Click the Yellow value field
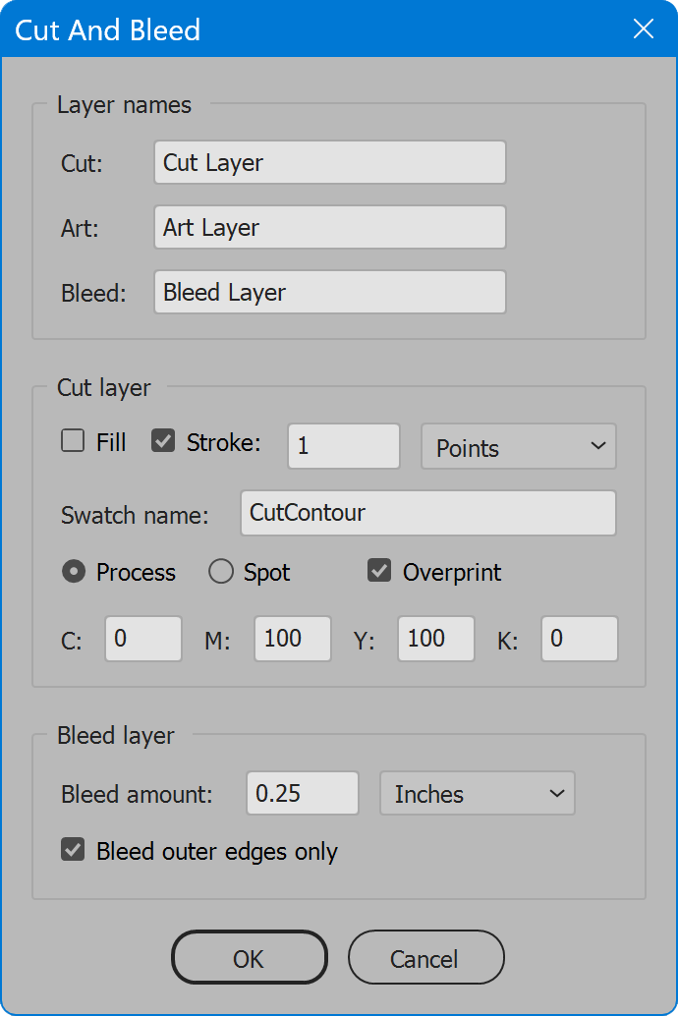This screenshot has width=678, height=1016. (x=436, y=639)
